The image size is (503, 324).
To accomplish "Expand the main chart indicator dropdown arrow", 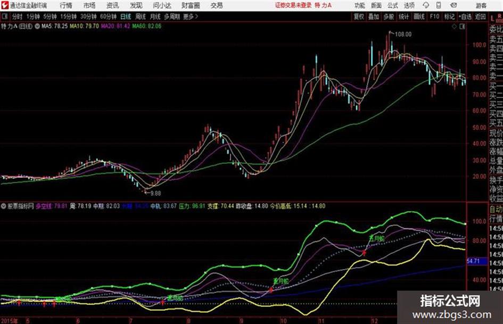I will [37, 26].
